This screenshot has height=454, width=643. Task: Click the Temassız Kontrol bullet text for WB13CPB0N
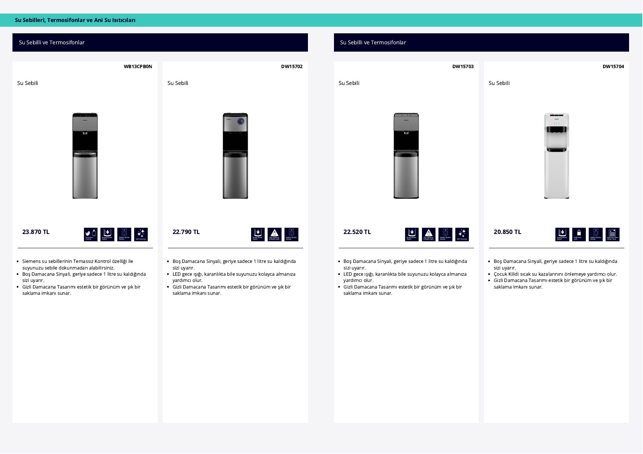[78, 265]
